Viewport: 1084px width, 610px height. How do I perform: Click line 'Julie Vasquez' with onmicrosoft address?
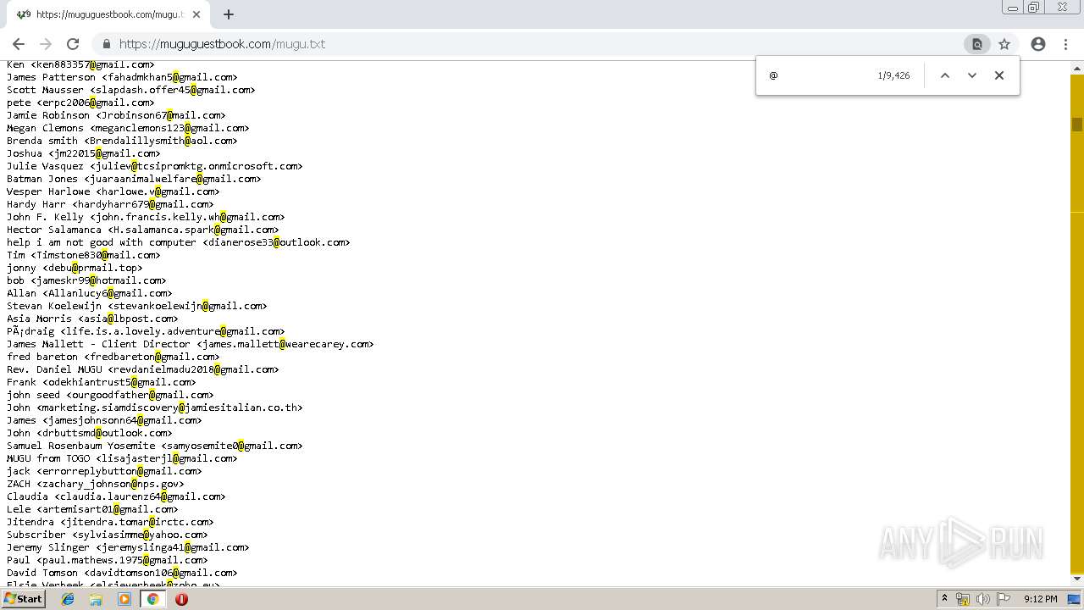tap(155, 166)
